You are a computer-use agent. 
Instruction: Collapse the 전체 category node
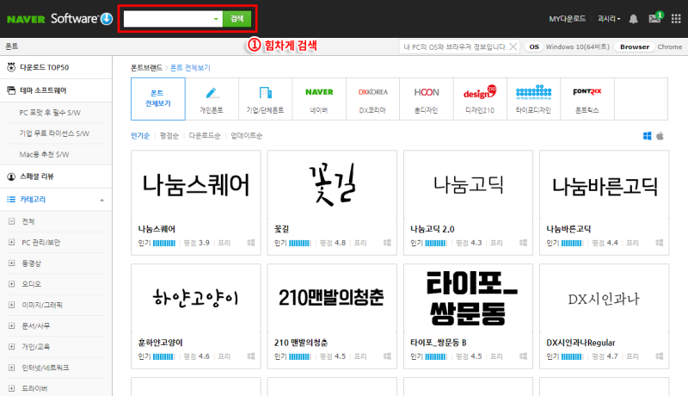point(11,221)
